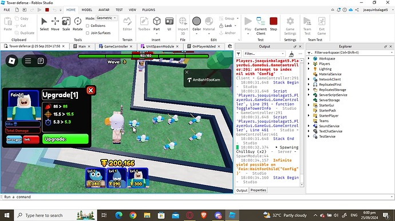Expand the StarterGui tree node
This screenshot has width=395, height=221.
pyautogui.click(x=309, y=105)
